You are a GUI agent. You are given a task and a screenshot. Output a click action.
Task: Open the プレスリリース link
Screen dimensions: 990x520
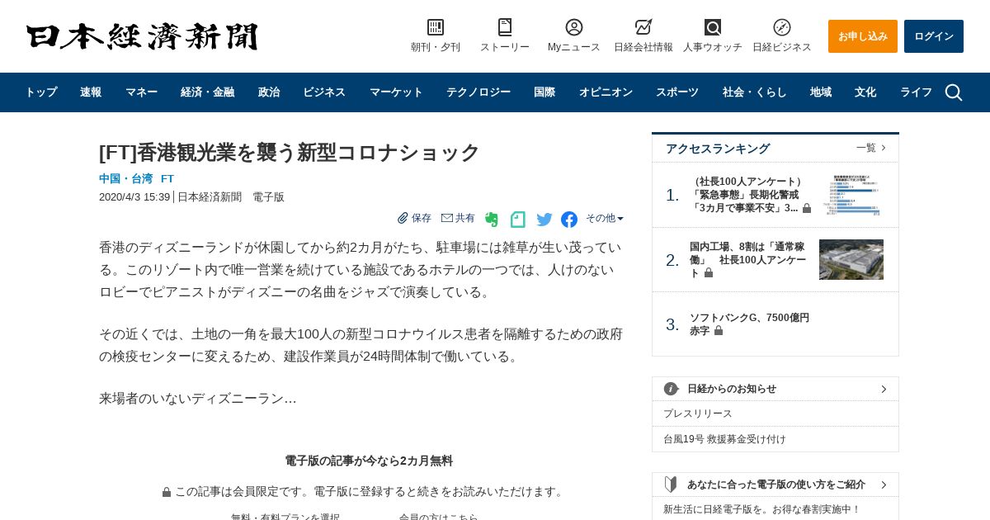pos(698,414)
